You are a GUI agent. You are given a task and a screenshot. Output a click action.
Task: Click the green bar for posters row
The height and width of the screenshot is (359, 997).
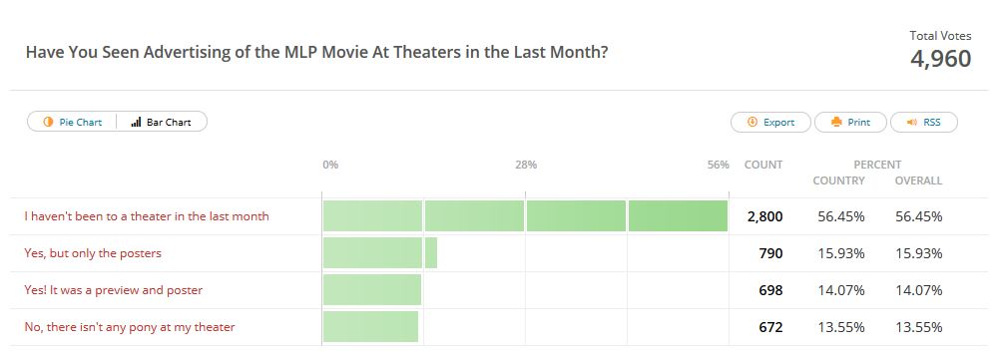coord(380,253)
